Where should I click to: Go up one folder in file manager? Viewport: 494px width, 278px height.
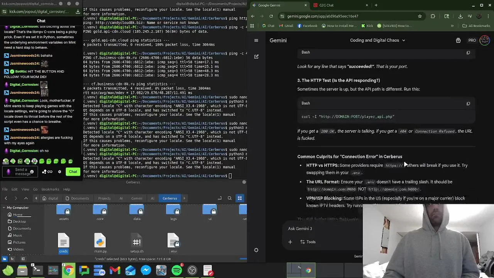[x=26, y=198]
